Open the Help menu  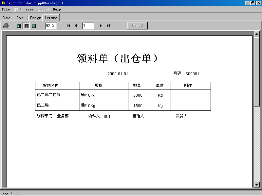57,9
